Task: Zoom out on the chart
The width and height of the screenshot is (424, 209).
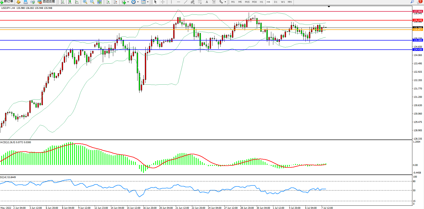Action: point(92,2)
